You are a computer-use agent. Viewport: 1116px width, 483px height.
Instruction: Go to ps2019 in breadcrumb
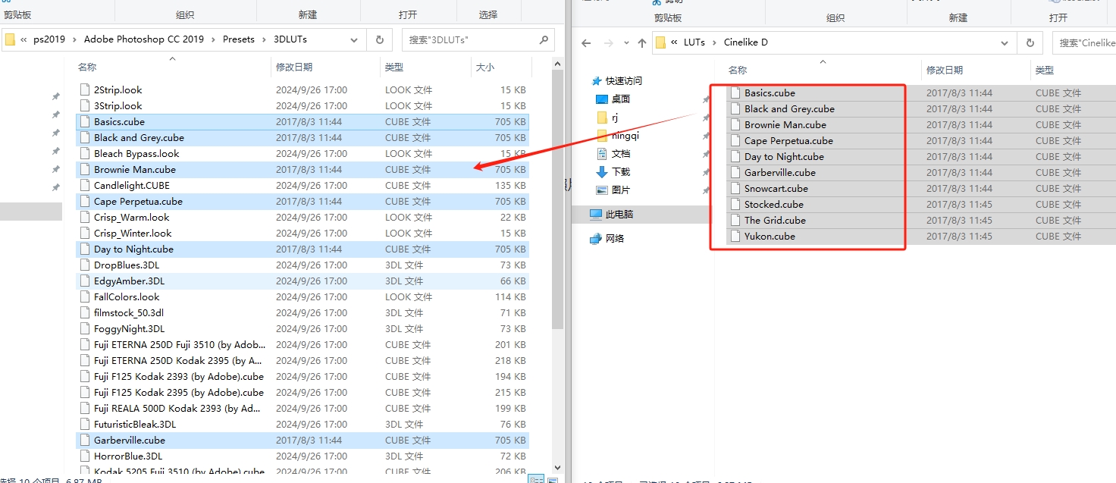(49, 39)
